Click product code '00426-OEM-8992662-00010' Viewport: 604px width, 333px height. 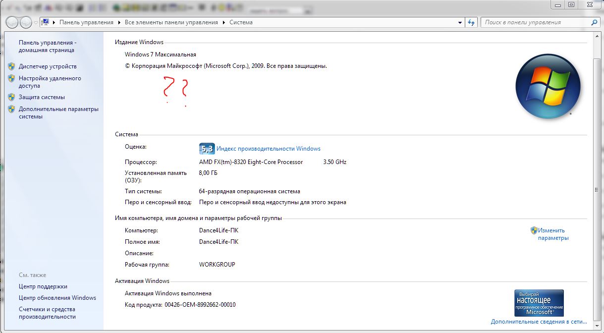(x=200, y=305)
